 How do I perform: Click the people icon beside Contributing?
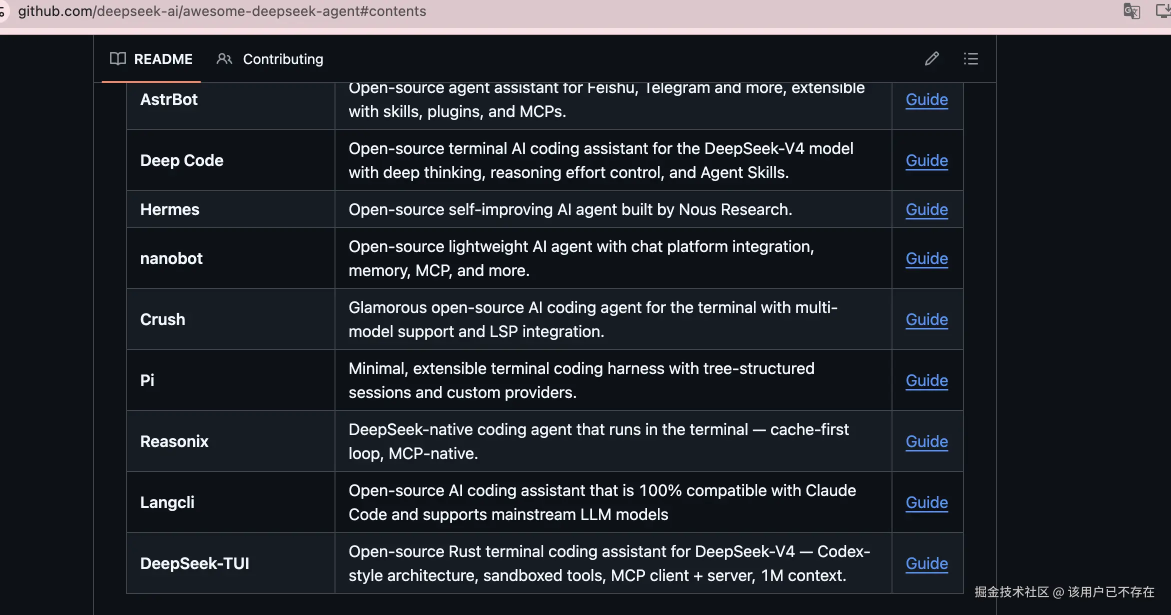click(x=224, y=59)
